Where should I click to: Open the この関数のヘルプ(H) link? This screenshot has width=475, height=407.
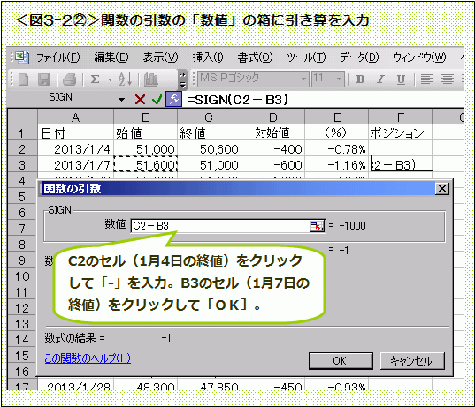point(88,358)
